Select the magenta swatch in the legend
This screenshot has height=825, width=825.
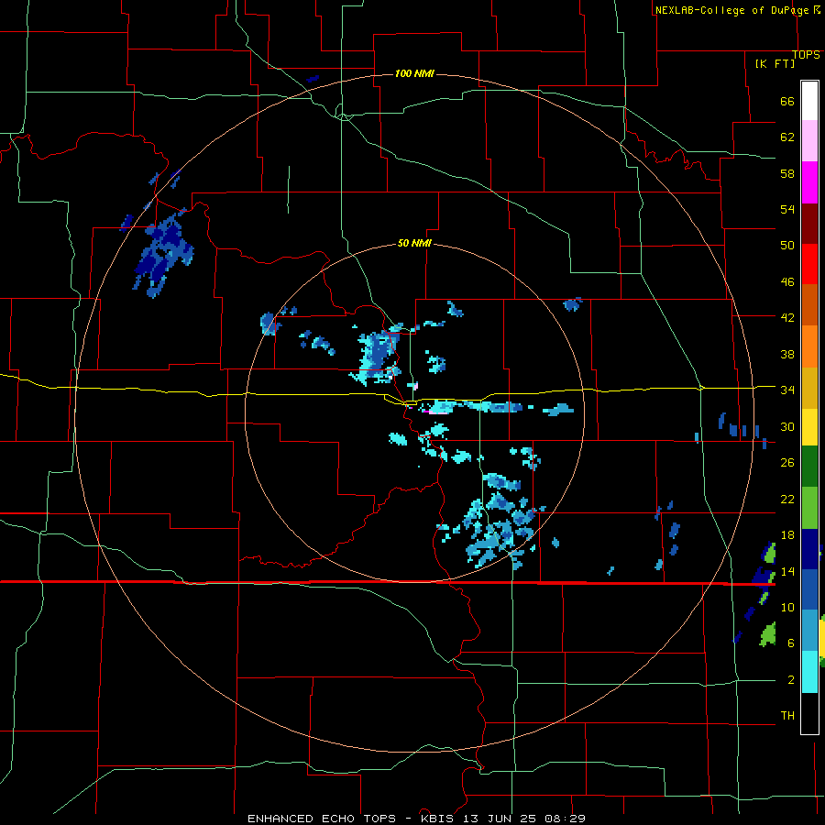coord(809,182)
